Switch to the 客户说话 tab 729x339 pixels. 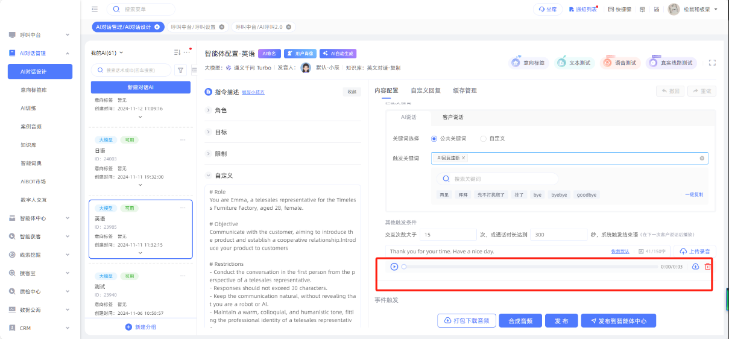click(x=453, y=117)
